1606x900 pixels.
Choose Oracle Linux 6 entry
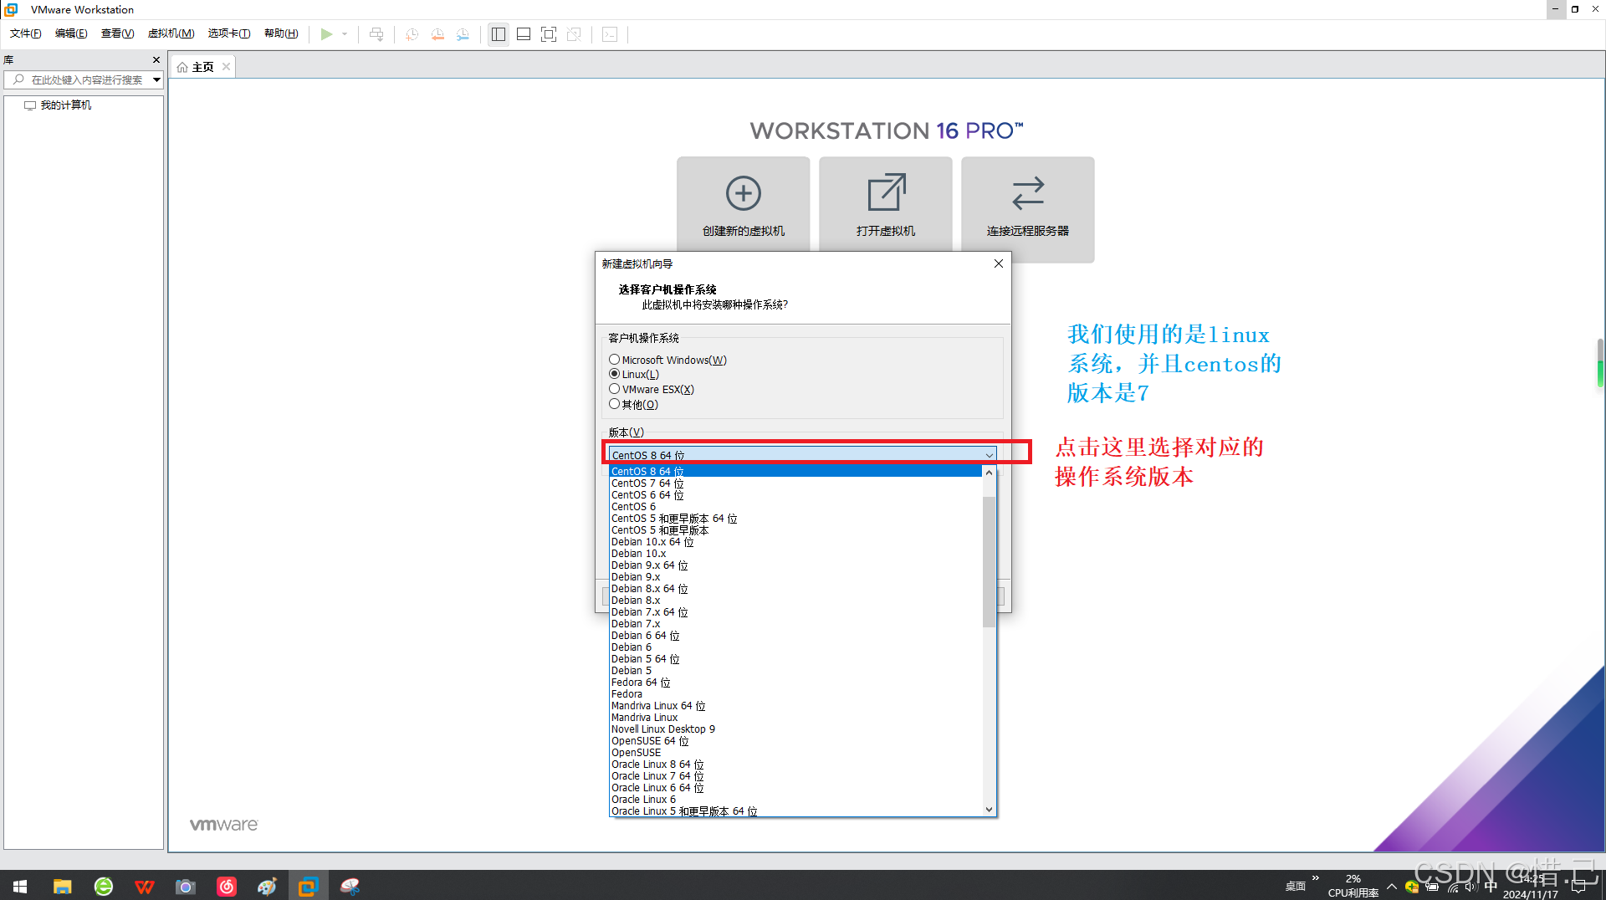pos(795,800)
